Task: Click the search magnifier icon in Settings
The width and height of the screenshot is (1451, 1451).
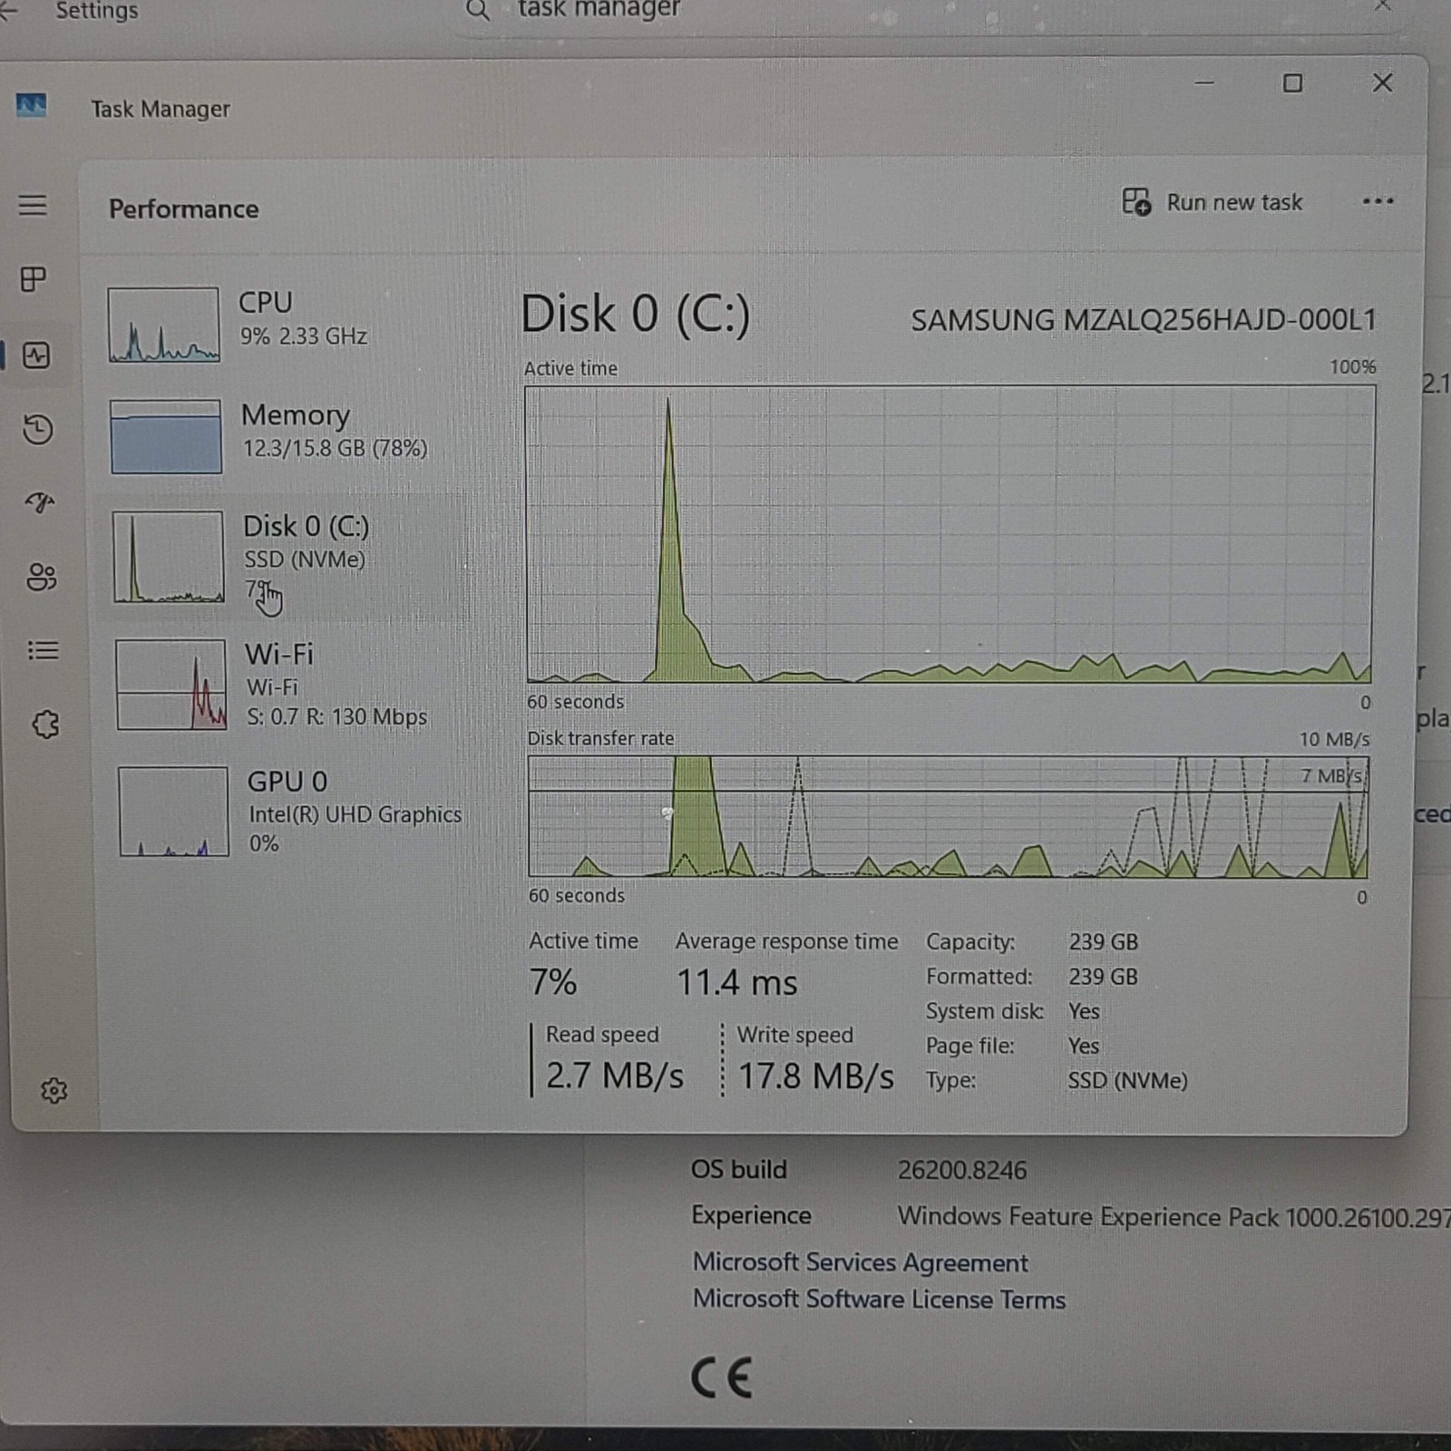Action: coord(478,10)
